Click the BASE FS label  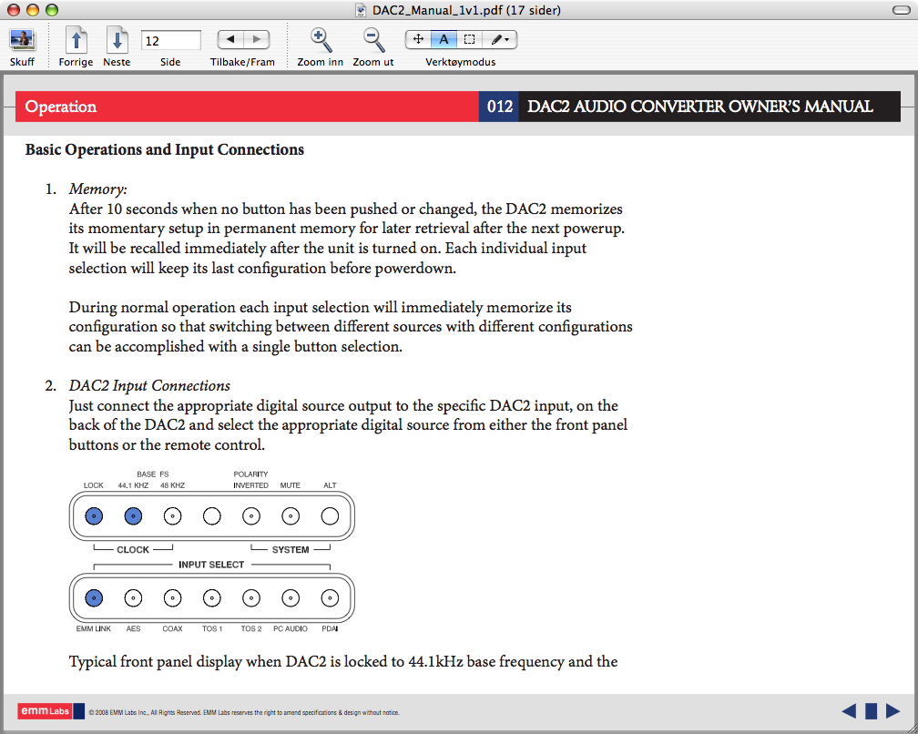click(x=153, y=474)
